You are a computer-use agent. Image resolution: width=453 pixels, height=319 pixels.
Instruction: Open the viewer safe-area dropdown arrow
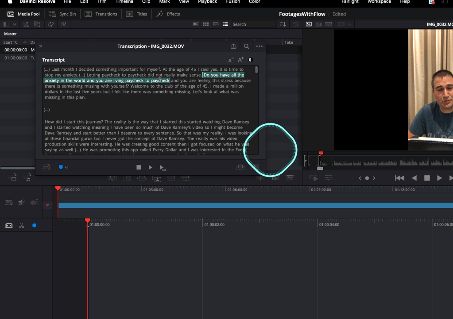(x=349, y=24)
